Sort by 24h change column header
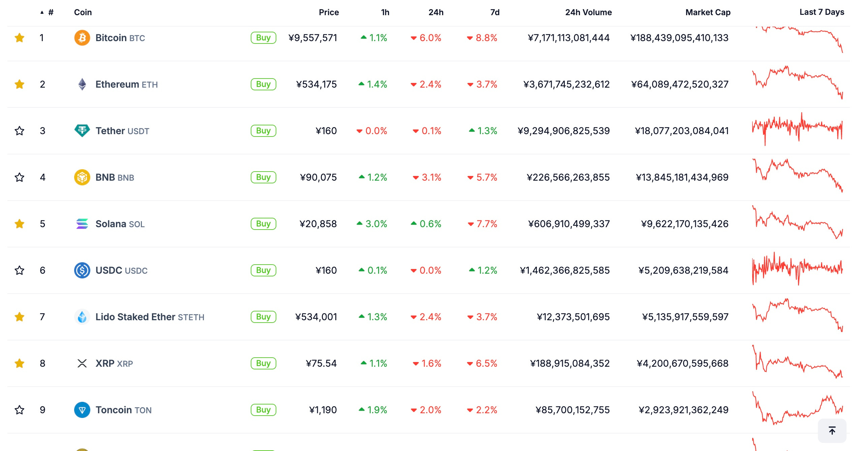This screenshot has height=451, width=858. click(436, 12)
